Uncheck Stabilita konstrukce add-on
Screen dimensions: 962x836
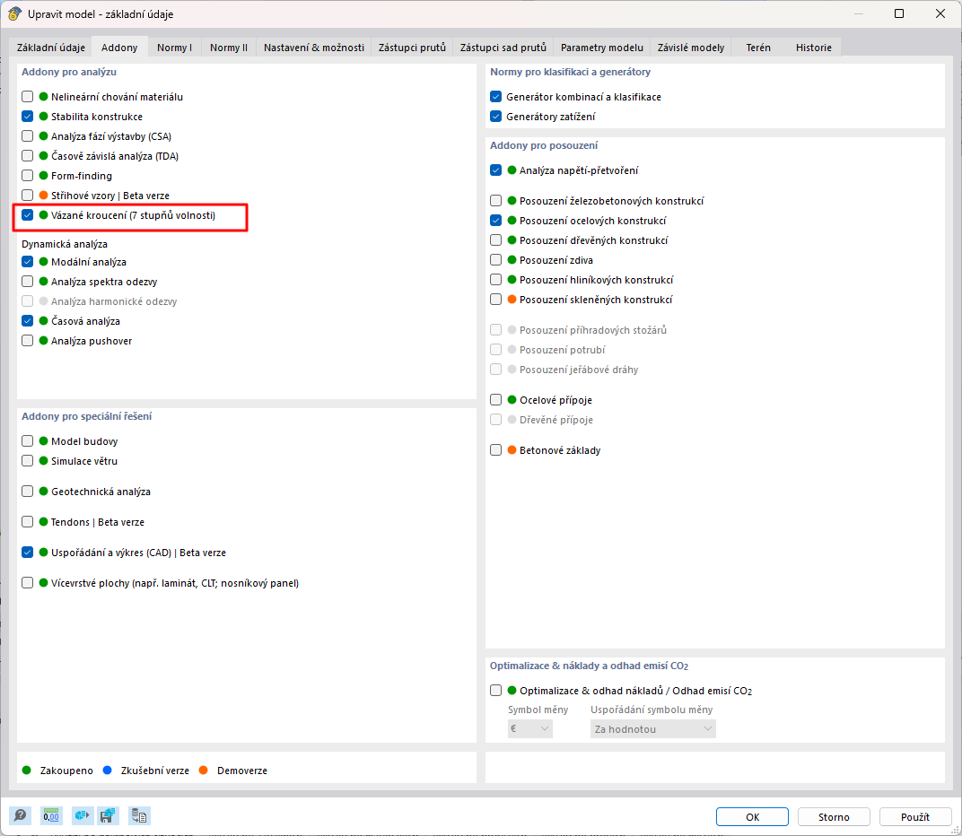click(28, 116)
